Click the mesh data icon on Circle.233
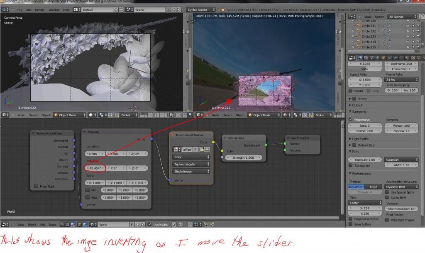The height and width of the screenshot is (253, 425). [x=384, y=36]
